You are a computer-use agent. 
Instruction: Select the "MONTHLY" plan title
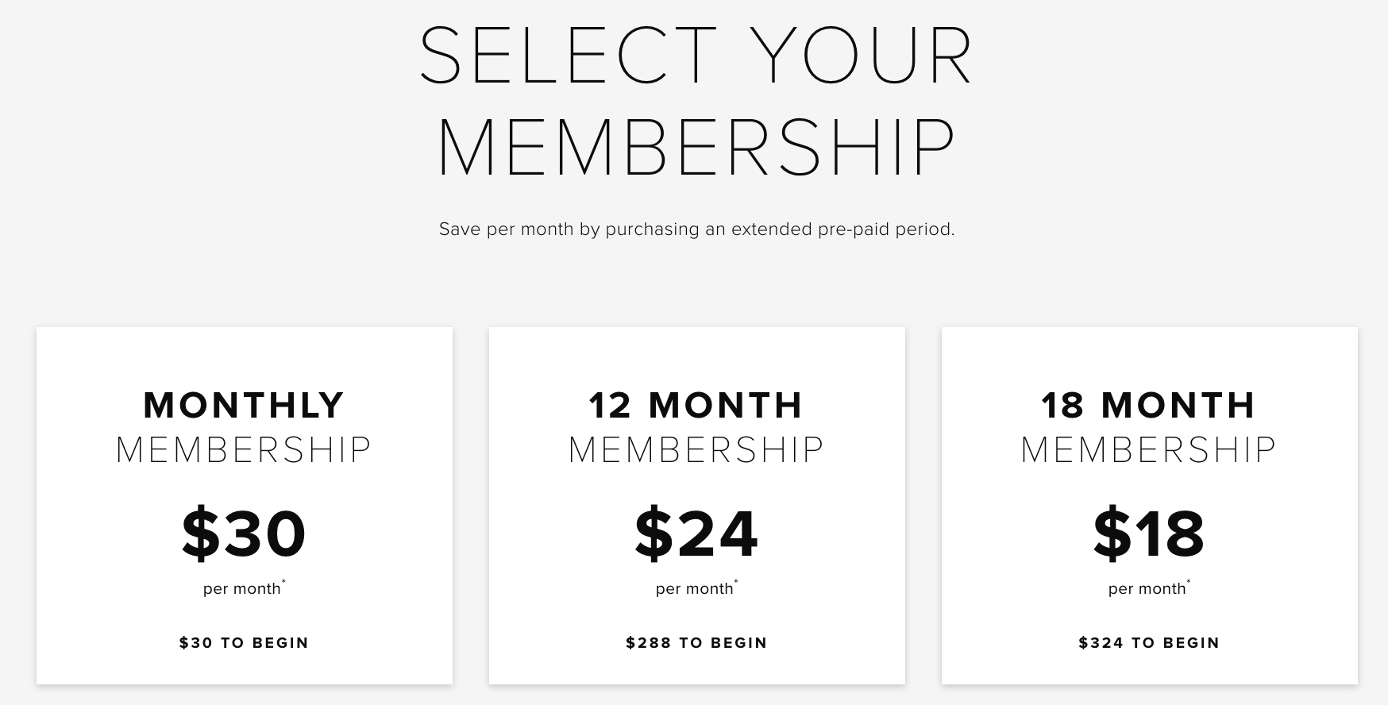[x=244, y=406]
